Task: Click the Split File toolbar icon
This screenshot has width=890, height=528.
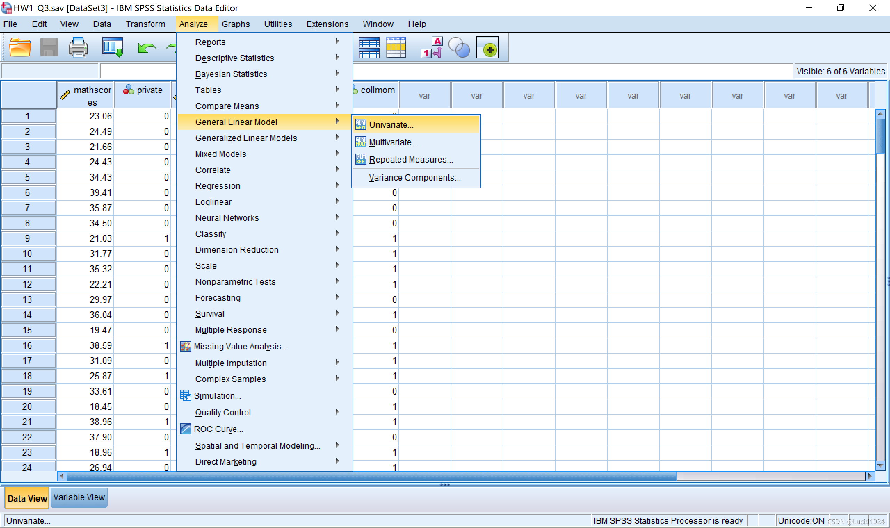Action: click(369, 47)
